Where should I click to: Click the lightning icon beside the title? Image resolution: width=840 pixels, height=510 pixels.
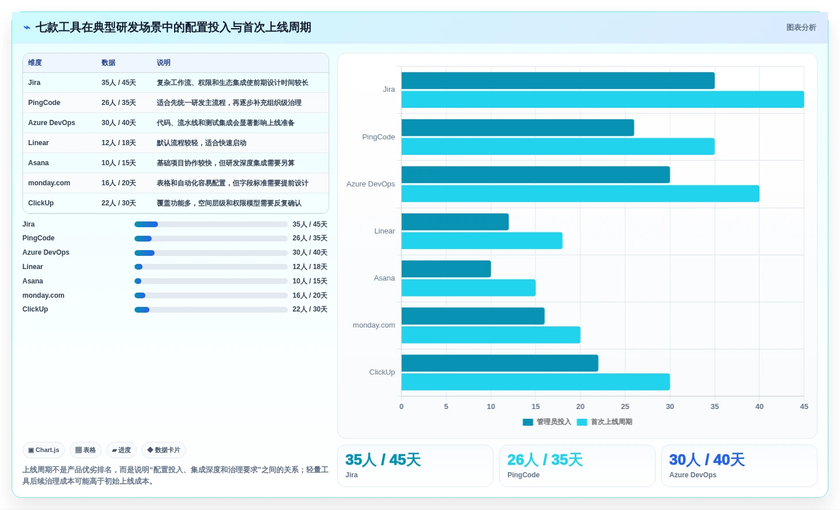[x=27, y=28]
